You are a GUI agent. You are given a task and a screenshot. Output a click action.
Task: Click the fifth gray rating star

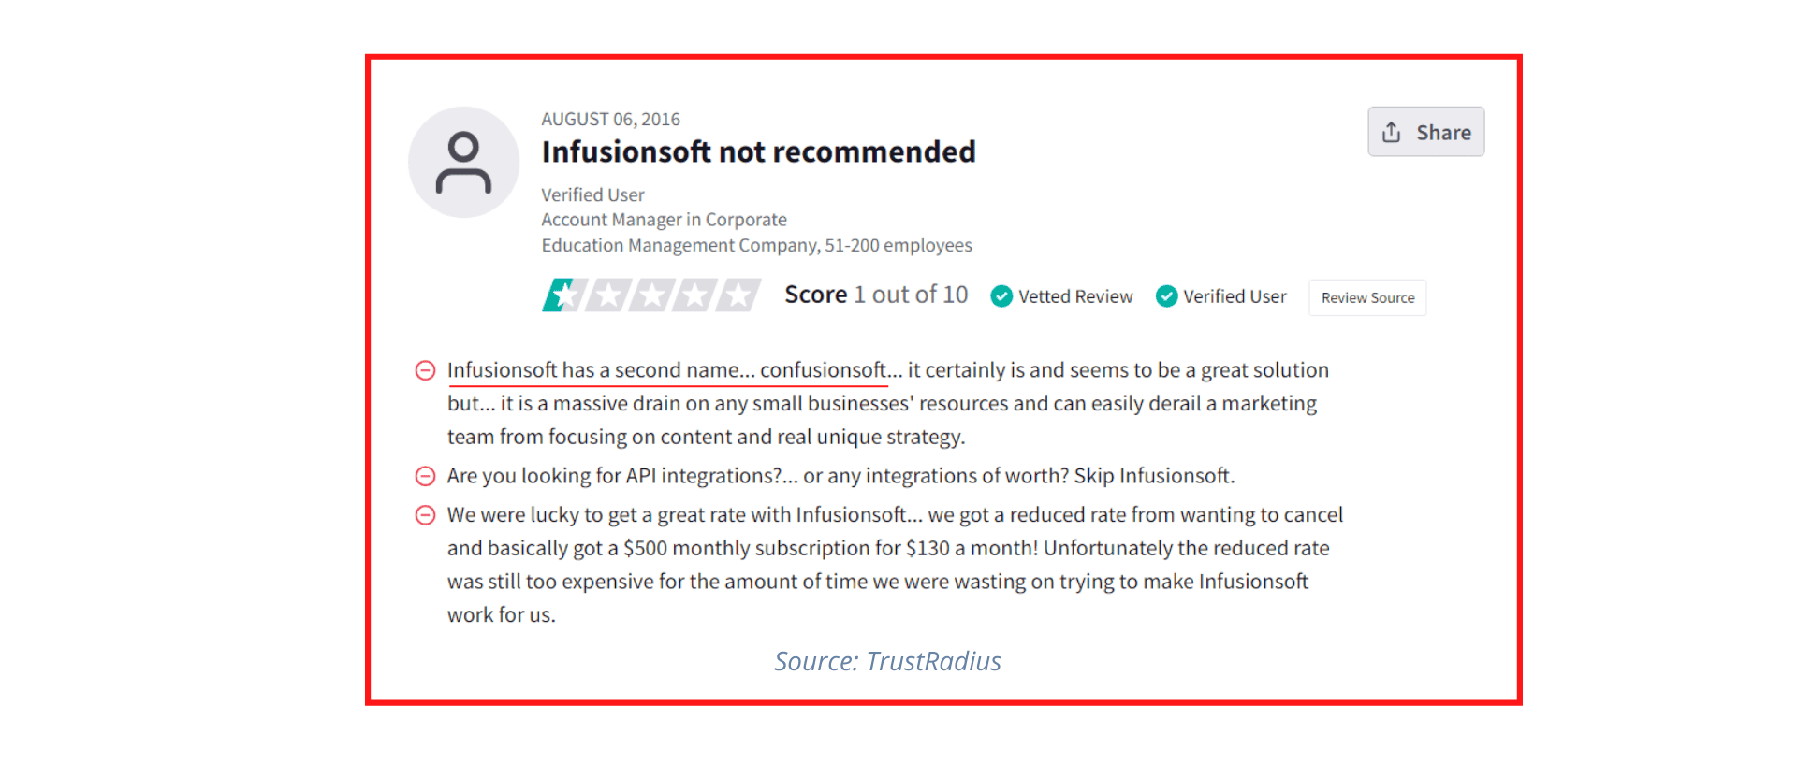[738, 295]
